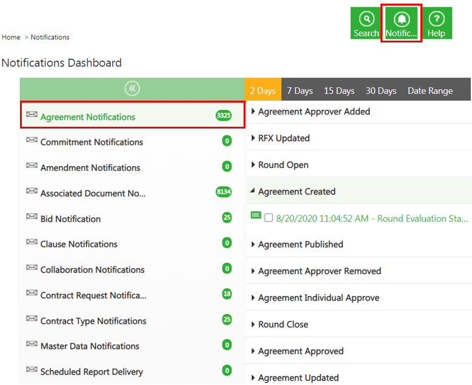This screenshot has width=472, height=385.
Task: Collapse sidebar with double-chevron icon
Action: 132,89
